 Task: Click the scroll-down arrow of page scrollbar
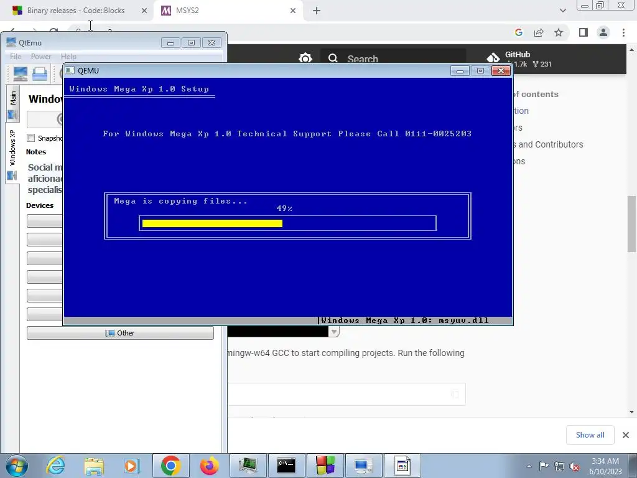tap(631, 412)
